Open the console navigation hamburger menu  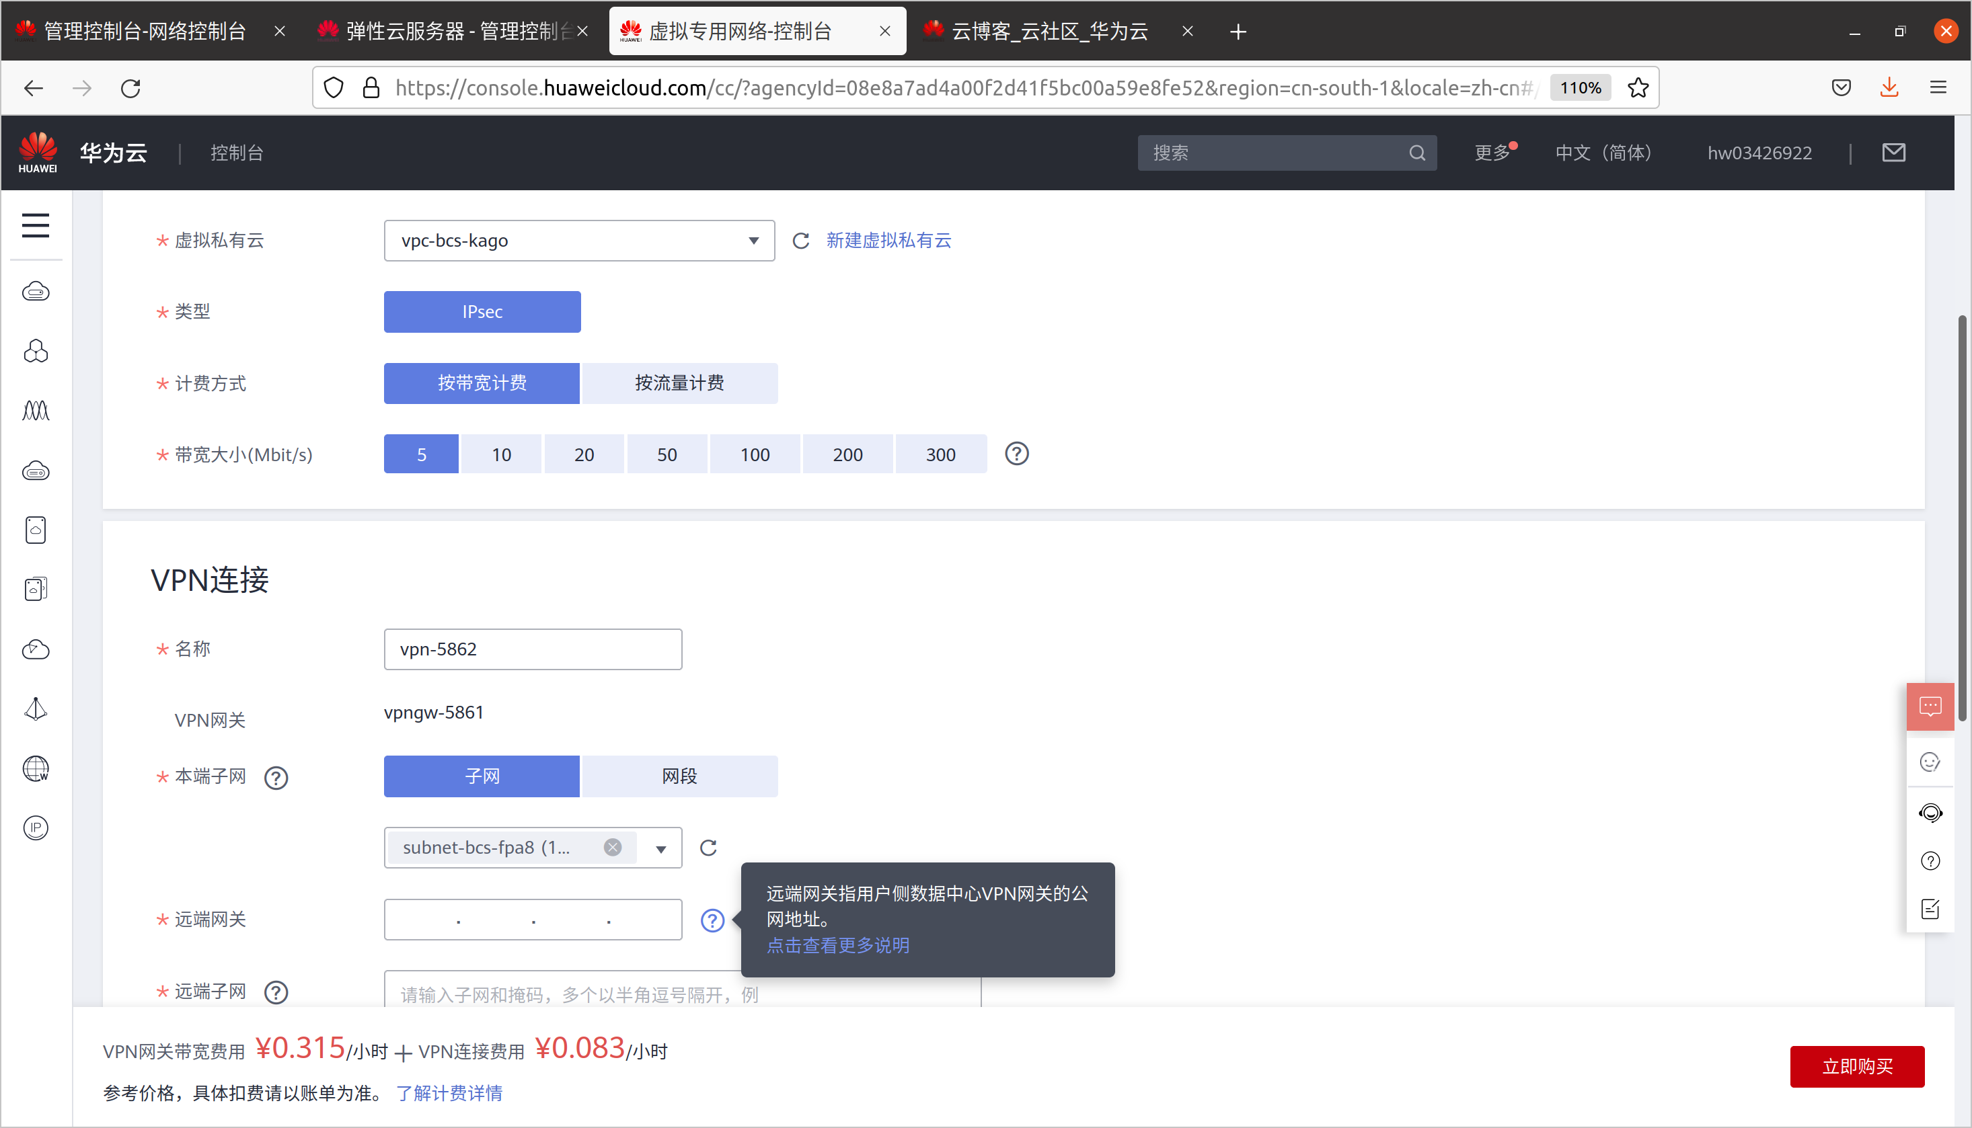pyautogui.click(x=36, y=225)
